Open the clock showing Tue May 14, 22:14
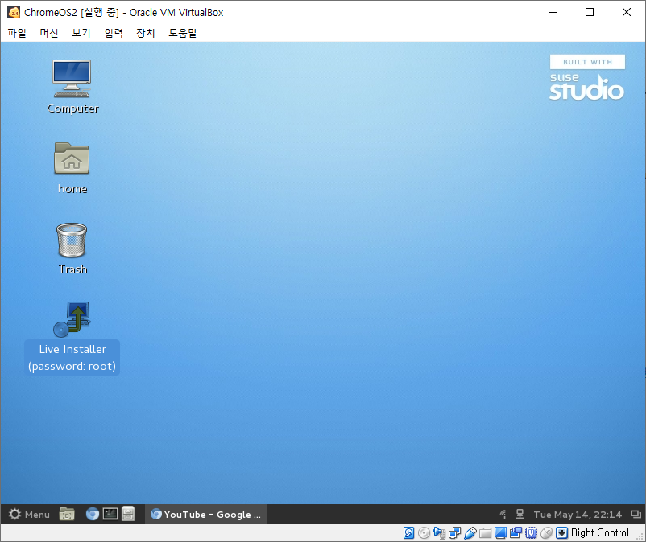 pos(578,515)
